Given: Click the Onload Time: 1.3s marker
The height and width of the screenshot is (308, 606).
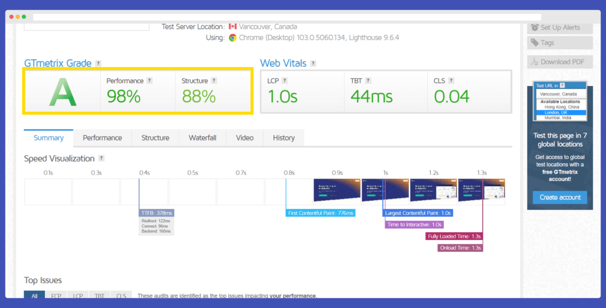Looking at the screenshot, I should 460,248.
